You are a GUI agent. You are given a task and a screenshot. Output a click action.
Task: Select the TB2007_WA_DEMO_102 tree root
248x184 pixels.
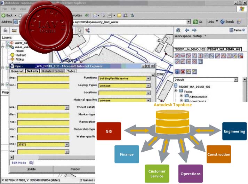194,87
